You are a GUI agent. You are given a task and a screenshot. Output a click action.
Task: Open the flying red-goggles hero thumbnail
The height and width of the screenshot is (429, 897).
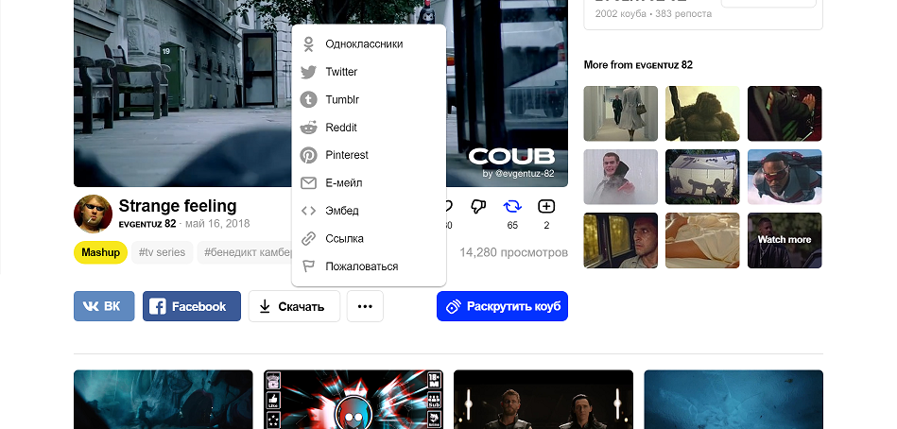[x=785, y=177]
